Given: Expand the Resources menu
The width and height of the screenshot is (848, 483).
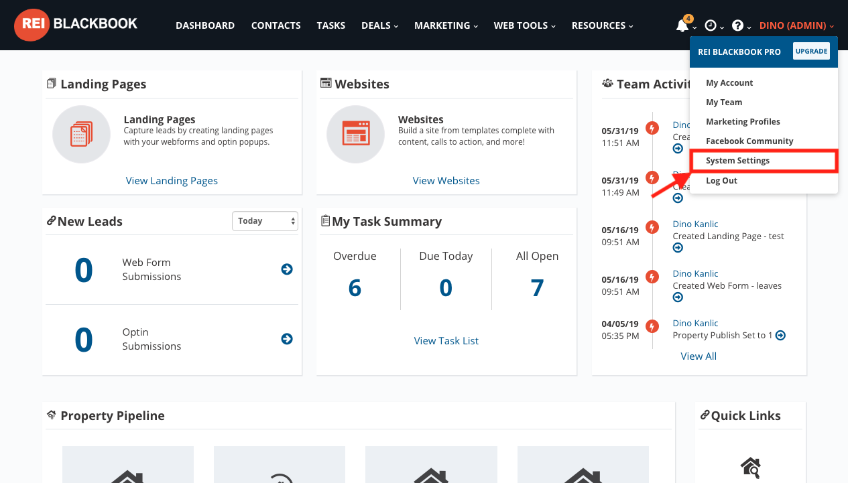Looking at the screenshot, I should [602, 25].
